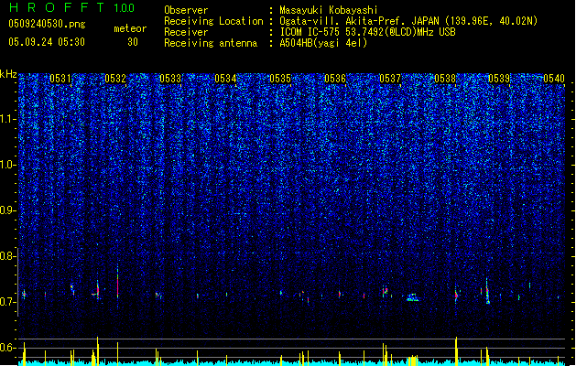Click the Receiving Location label
Image resolution: width=576 pixels, height=366 pixels.
pyautogui.click(x=213, y=21)
